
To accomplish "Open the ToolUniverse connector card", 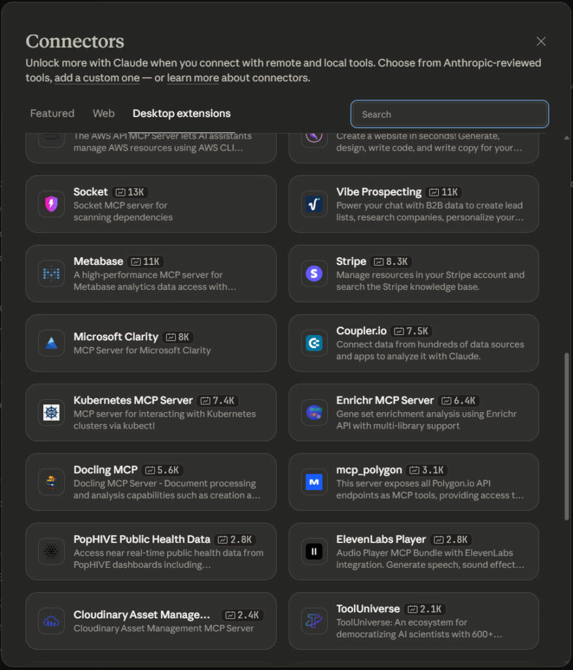I will pos(414,620).
